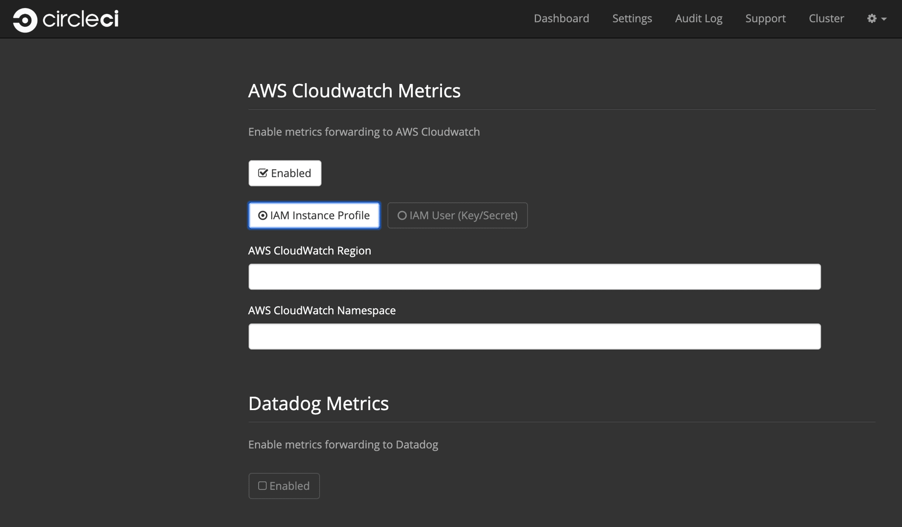The height and width of the screenshot is (527, 902).
Task: Click 'Enable metrics forwarding to AWS Cloudwatch' text
Action: coord(364,132)
